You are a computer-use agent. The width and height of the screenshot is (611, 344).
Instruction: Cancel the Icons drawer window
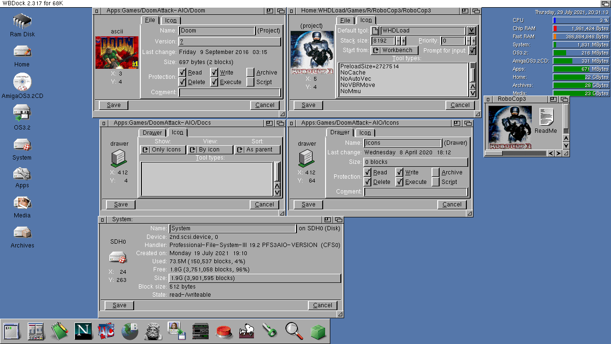pos(452,204)
